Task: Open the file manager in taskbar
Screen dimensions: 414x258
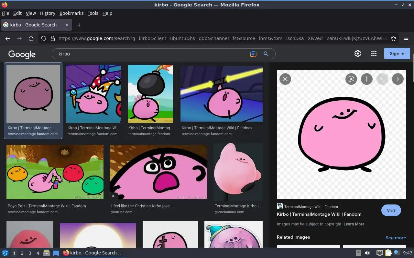Action: click(x=47, y=253)
